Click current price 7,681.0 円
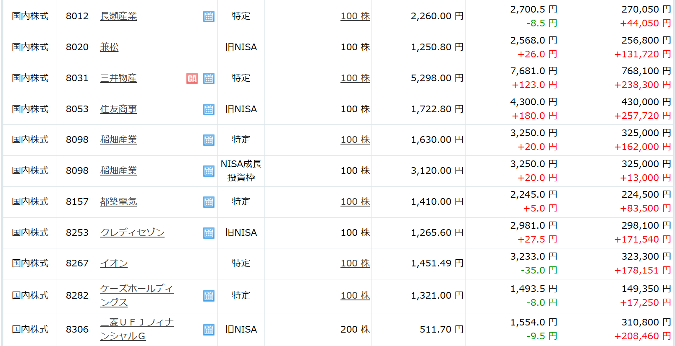Screen dimensions: 675x346 click(534, 71)
